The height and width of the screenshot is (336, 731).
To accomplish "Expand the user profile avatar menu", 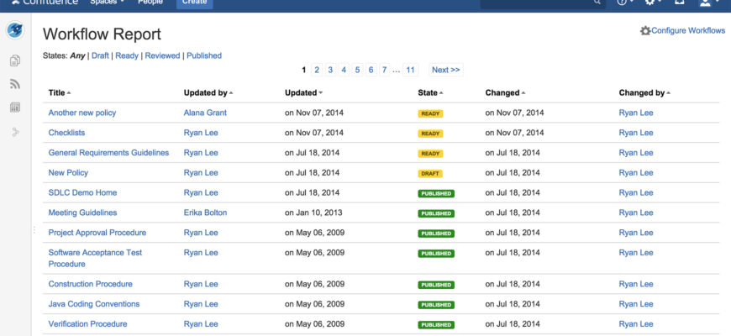I will 706,3.
